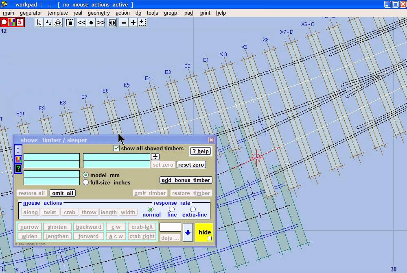
Task: Click the reset zero button
Action: pos(191,165)
